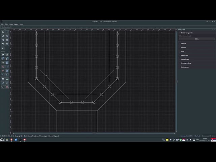This screenshot has width=216, height=162.
Task: Select the Text tool labeled A
Action: [x=3, y=48]
